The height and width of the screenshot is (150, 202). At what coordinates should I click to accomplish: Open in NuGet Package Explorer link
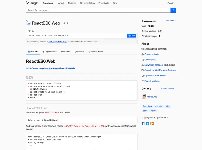click(160, 70)
